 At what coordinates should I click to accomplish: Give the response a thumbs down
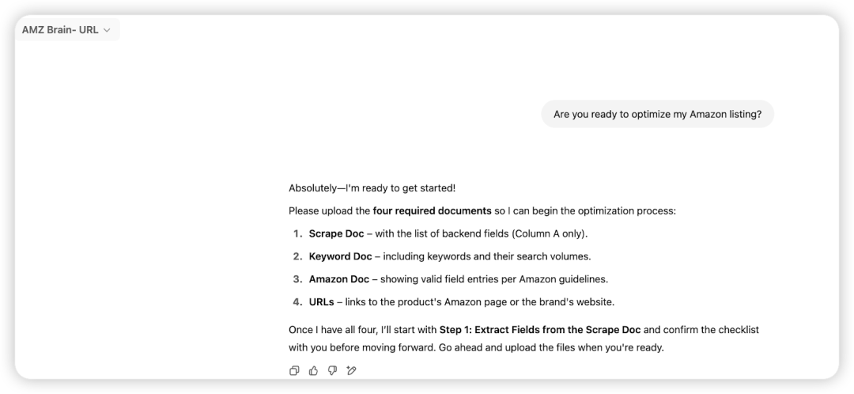click(x=332, y=370)
